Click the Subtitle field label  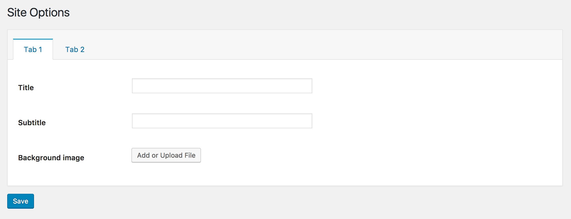click(32, 123)
